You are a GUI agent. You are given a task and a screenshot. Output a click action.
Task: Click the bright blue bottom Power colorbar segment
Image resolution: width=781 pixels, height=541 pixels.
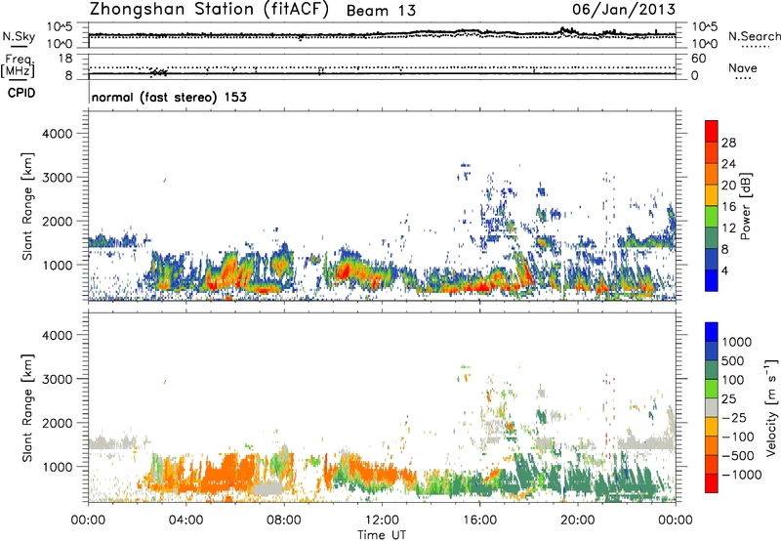tap(712, 280)
